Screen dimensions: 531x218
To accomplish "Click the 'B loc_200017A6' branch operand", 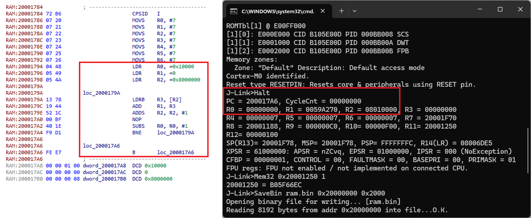I will pos(175,152).
